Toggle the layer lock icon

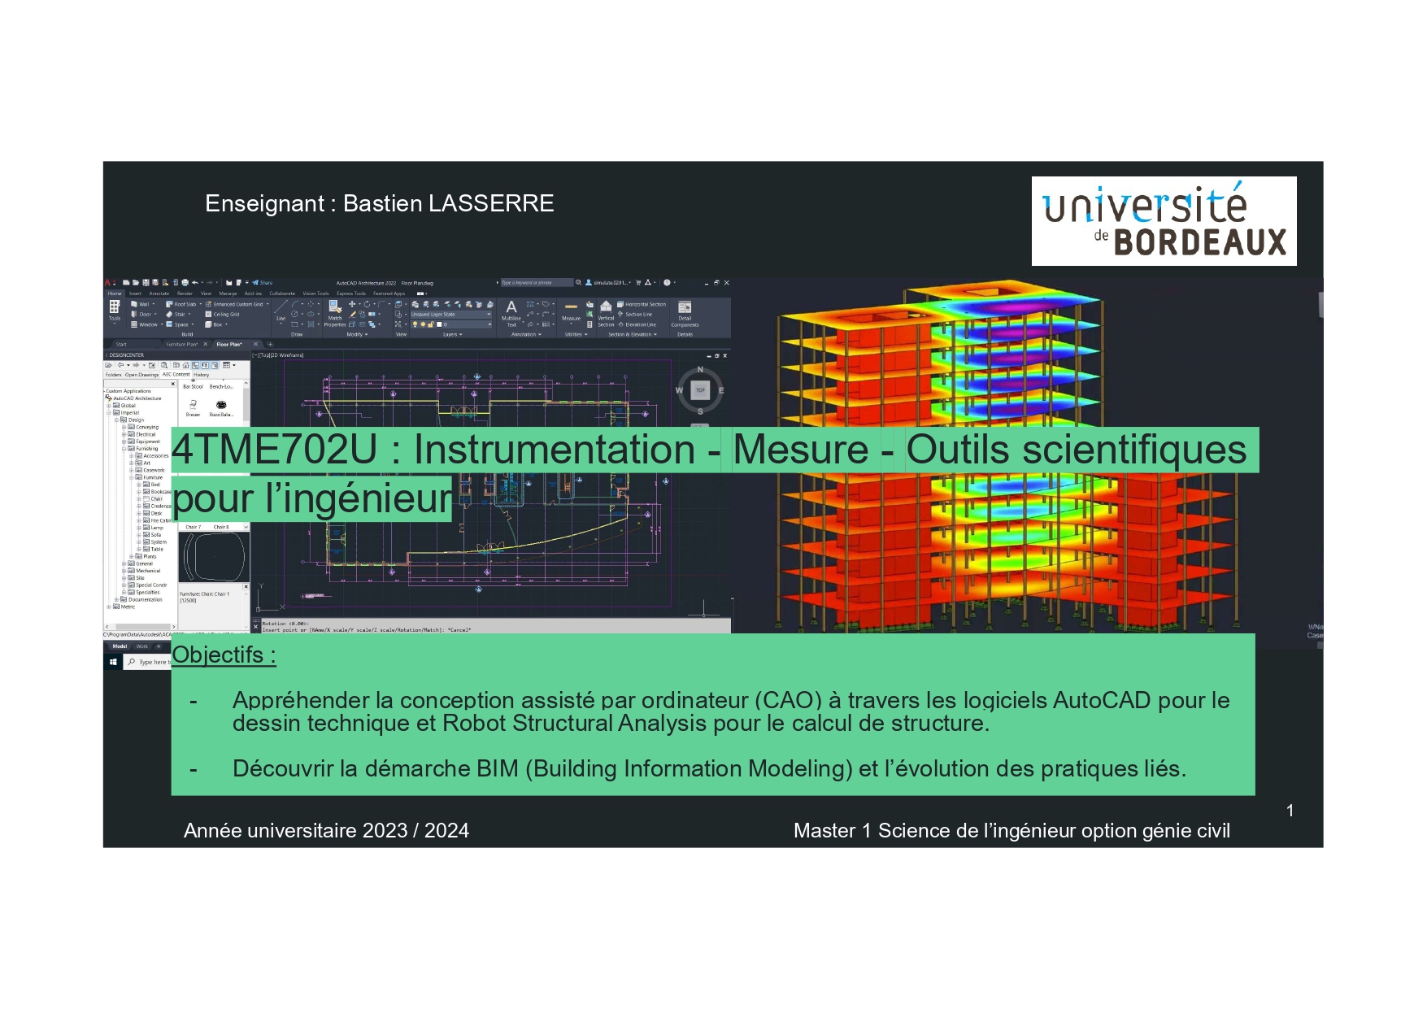431,324
